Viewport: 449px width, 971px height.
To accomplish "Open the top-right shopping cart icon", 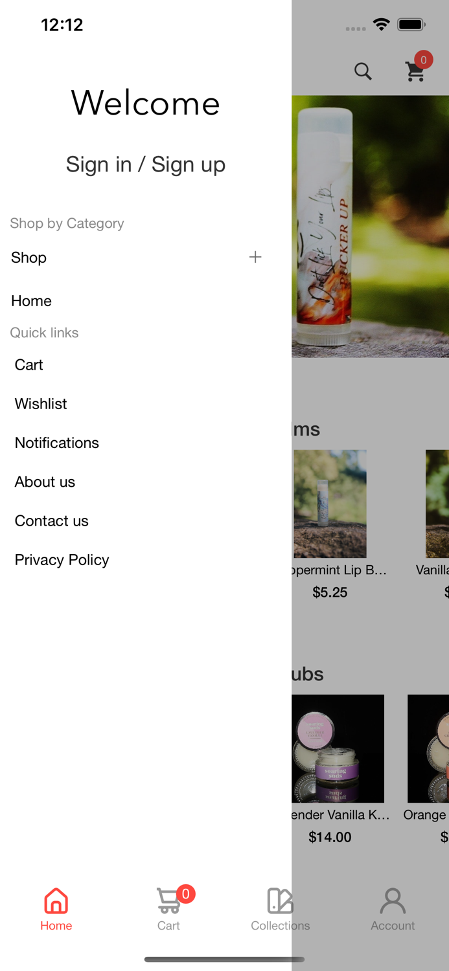I will coord(415,72).
